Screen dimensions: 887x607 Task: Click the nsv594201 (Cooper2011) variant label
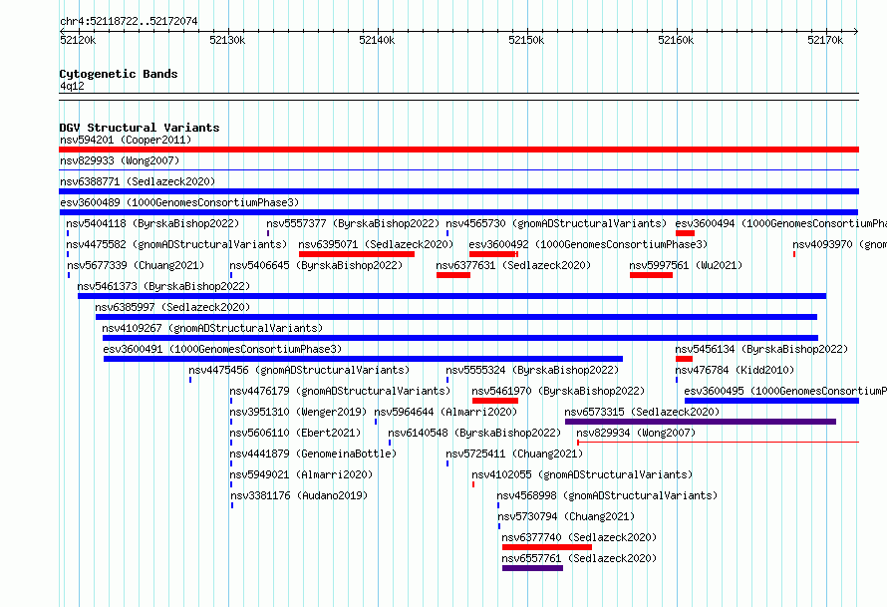pos(126,140)
